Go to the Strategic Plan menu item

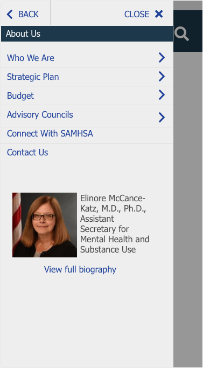33,77
